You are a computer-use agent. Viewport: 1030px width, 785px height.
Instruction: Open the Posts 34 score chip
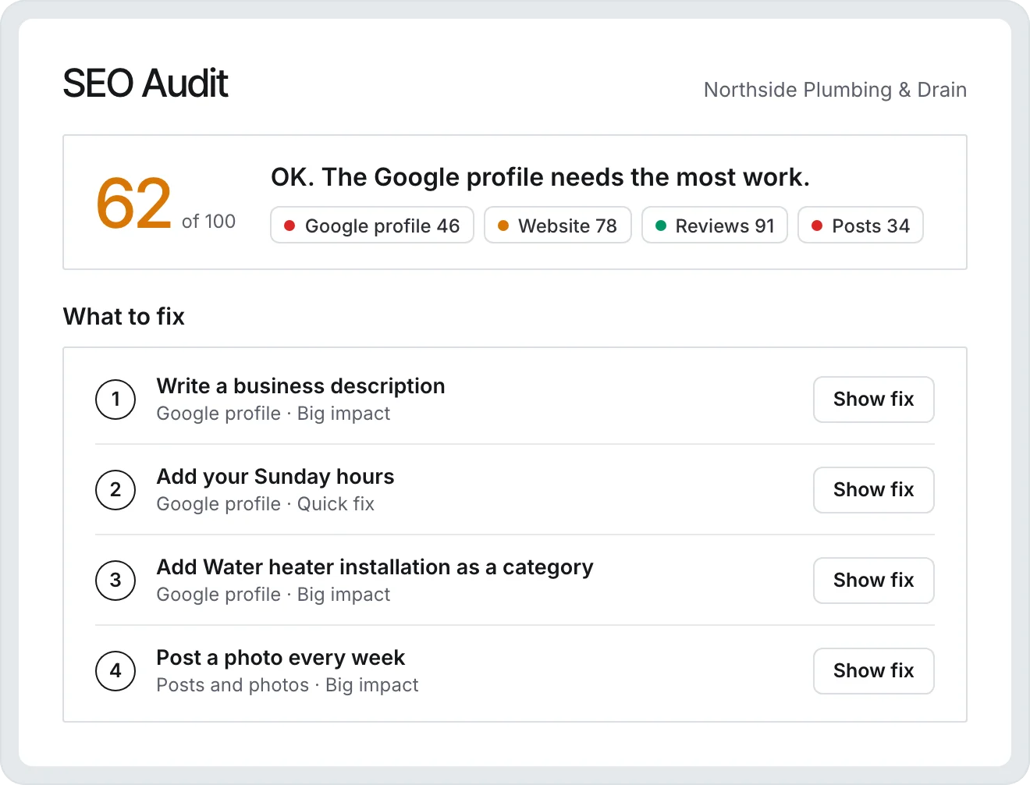(861, 225)
